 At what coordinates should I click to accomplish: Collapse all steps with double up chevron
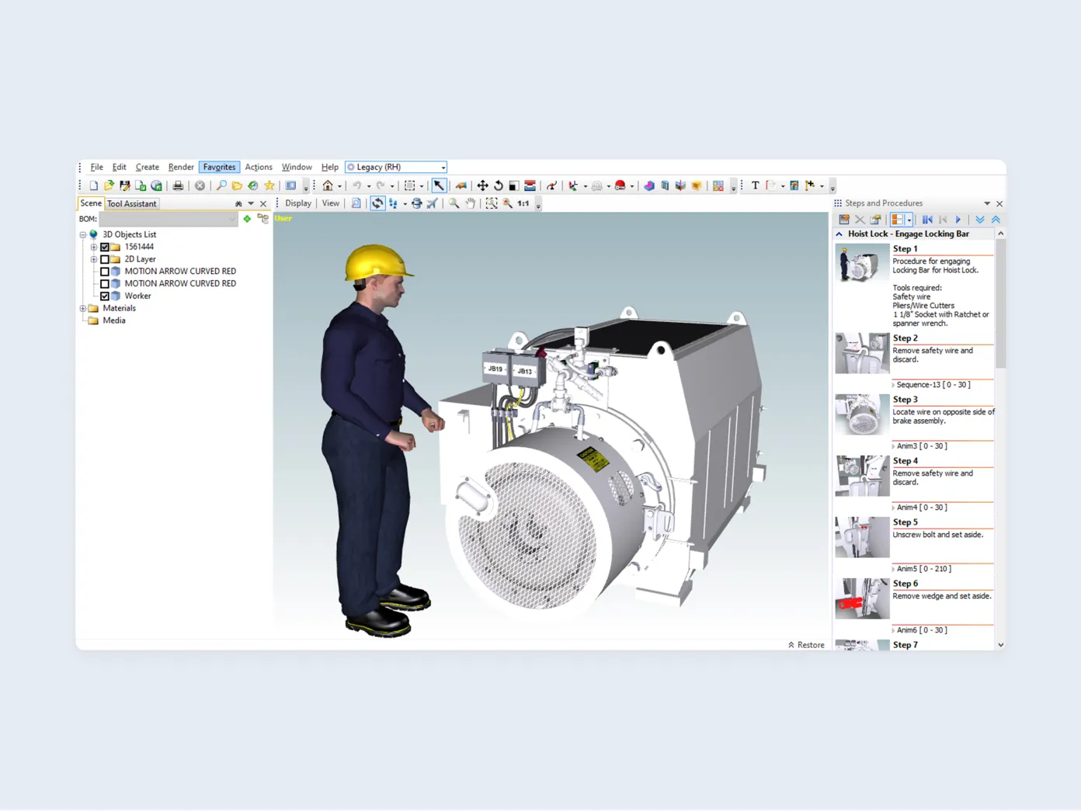(996, 220)
